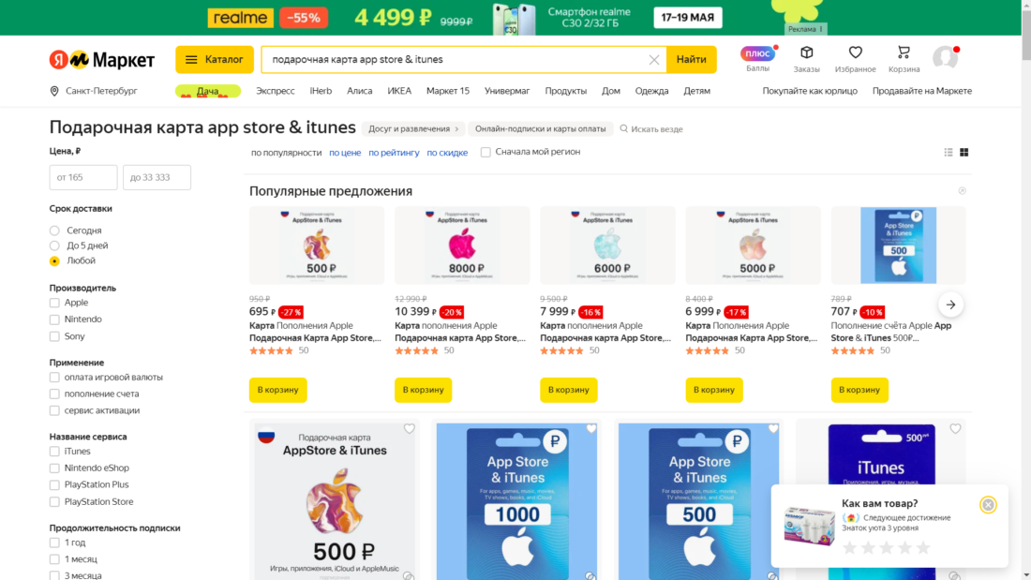
Task: Open the Продукты category tab
Action: pos(566,91)
